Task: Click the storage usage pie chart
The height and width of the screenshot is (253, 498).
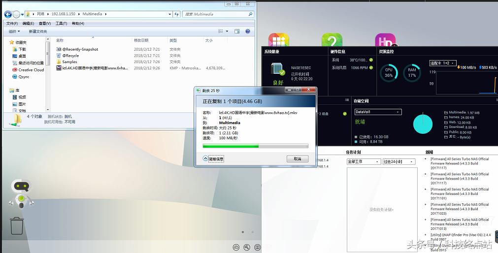Action: coord(423,124)
